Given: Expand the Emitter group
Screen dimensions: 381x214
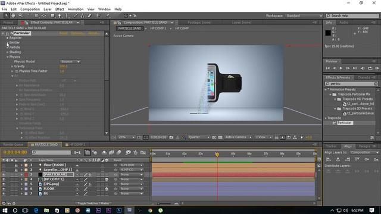Looking at the screenshot, I should pyautogui.click(x=7, y=42).
